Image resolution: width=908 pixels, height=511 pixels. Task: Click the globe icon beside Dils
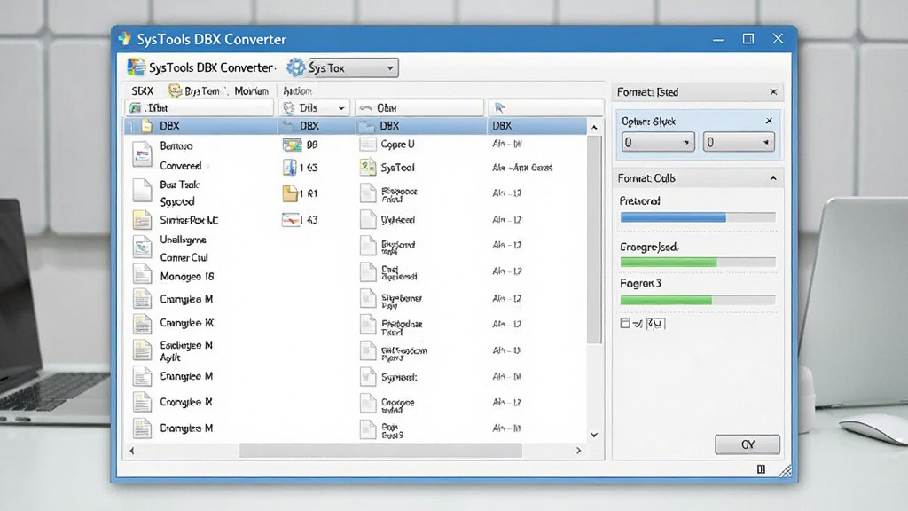pyautogui.click(x=289, y=107)
